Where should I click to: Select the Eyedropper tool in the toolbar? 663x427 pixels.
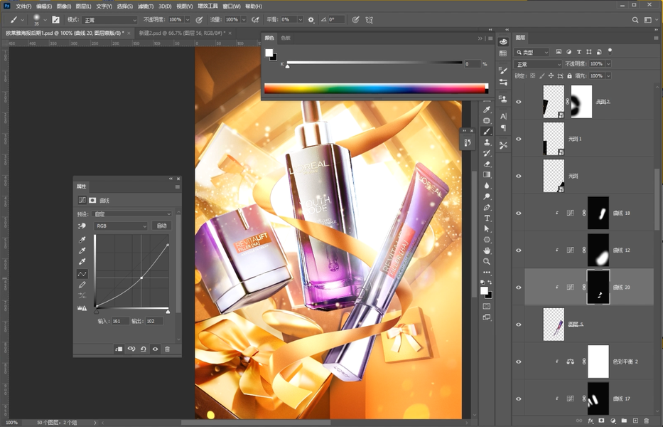[487, 110]
